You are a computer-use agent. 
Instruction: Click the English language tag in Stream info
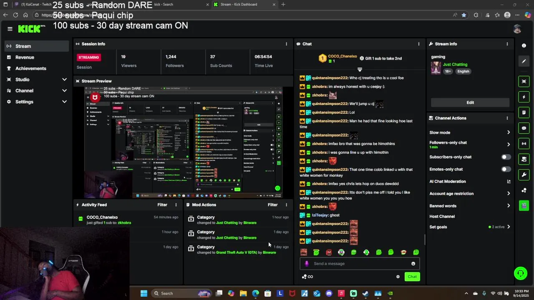click(463, 71)
